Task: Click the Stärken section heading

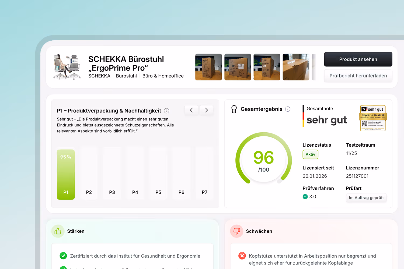Action: (x=76, y=231)
